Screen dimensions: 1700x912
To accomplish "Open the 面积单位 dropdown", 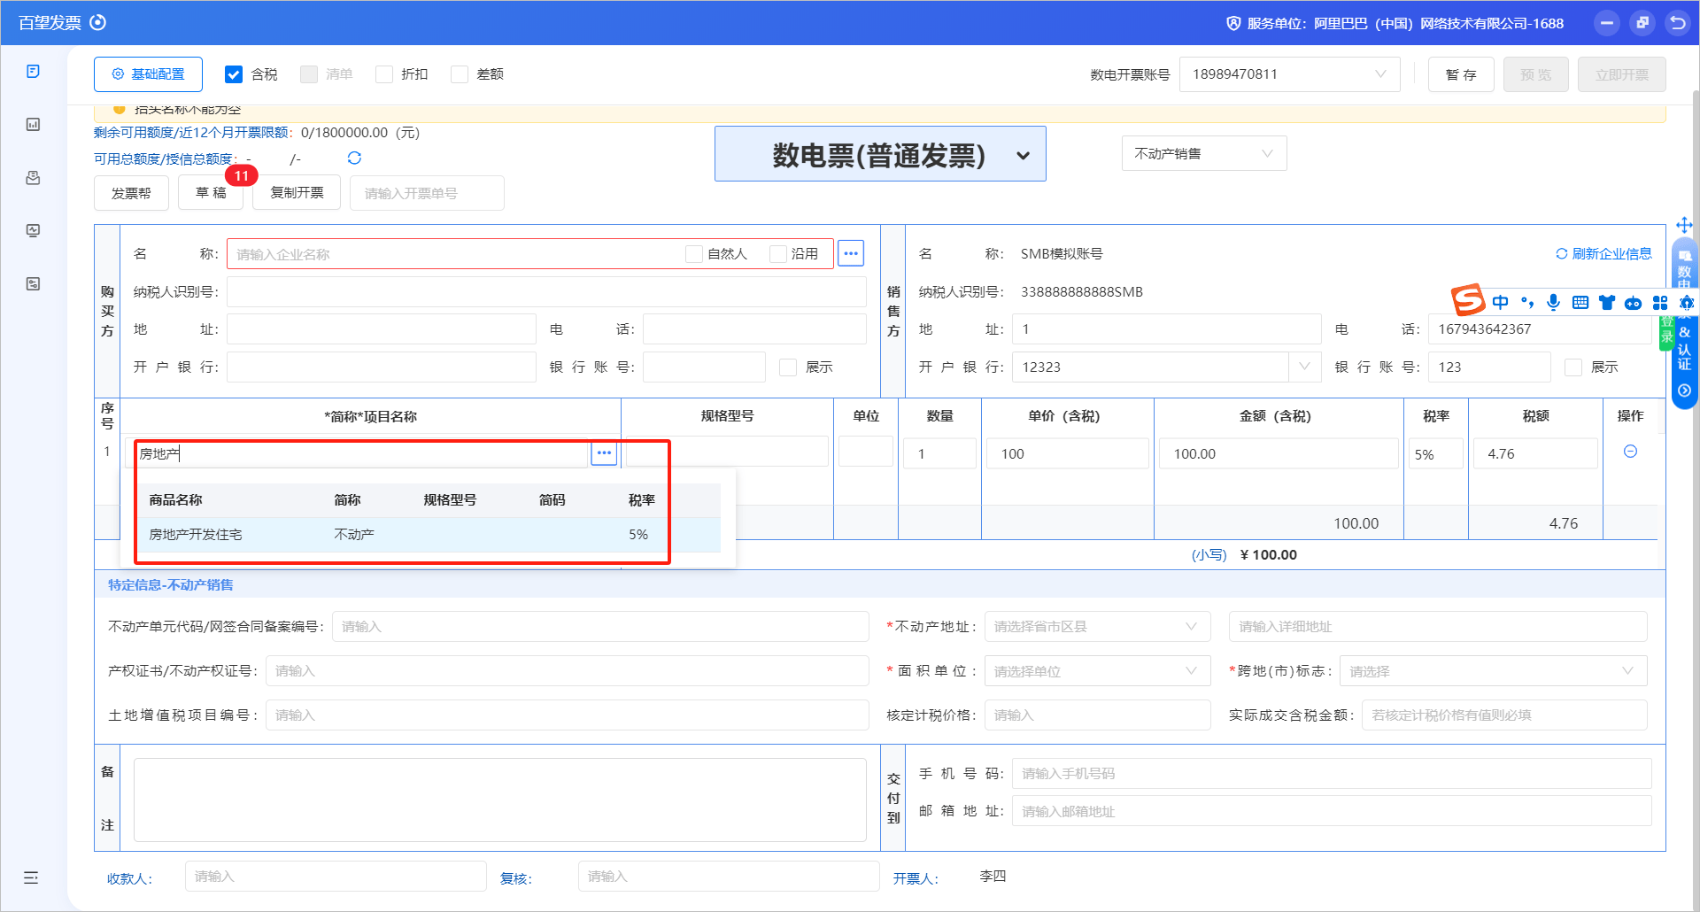I will click(x=1097, y=670).
